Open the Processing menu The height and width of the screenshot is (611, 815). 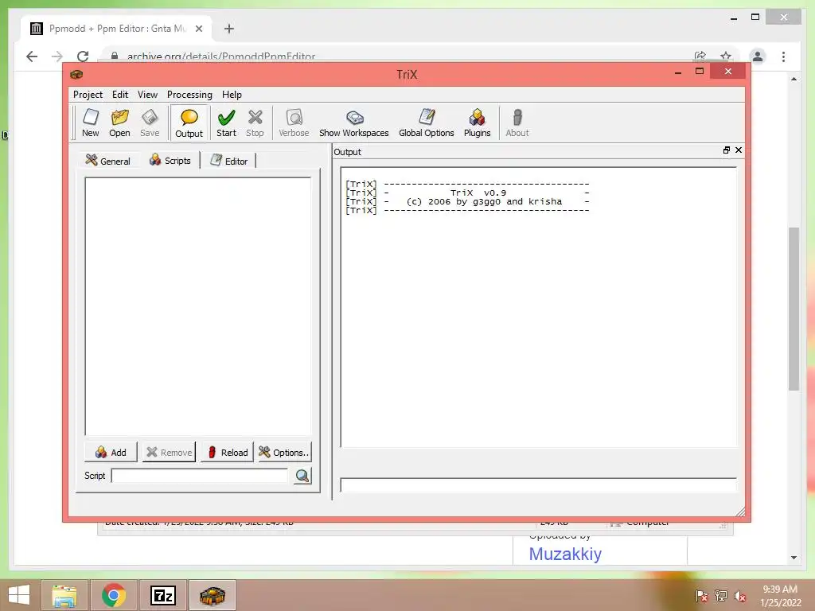click(x=189, y=95)
